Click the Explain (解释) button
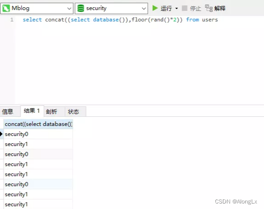Image resolution: width=264 pixels, height=209 pixels. click(216, 8)
